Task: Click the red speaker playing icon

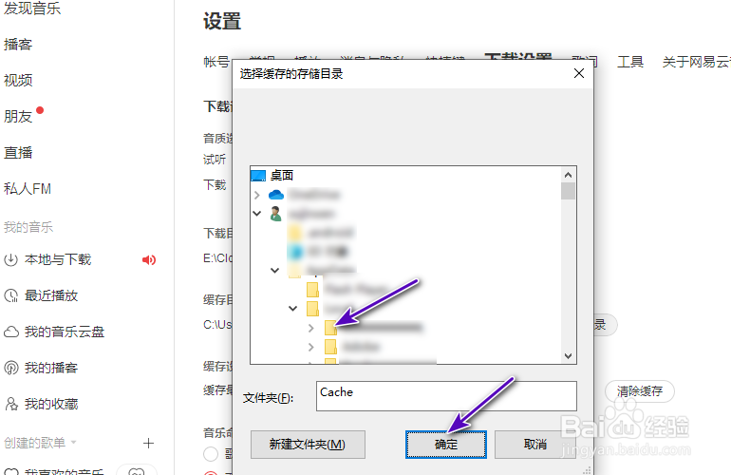Action: pos(149,260)
